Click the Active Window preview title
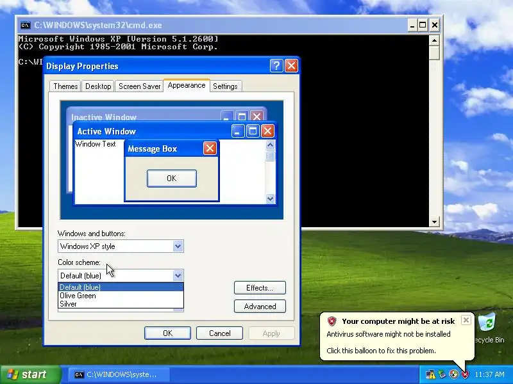Screen dimensions: 513x384 tap(106, 131)
